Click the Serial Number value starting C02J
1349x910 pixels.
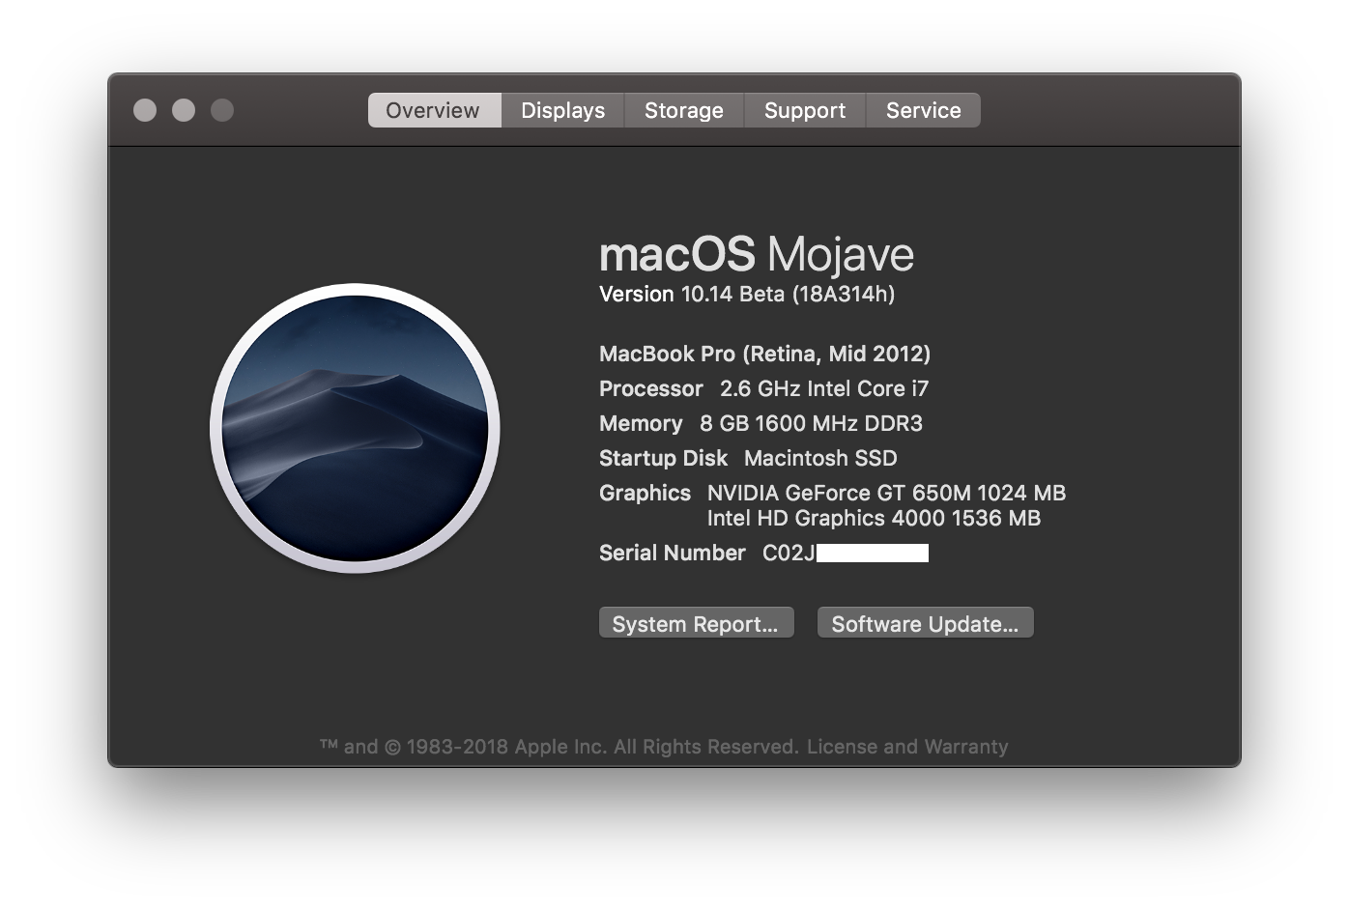point(846,553)
